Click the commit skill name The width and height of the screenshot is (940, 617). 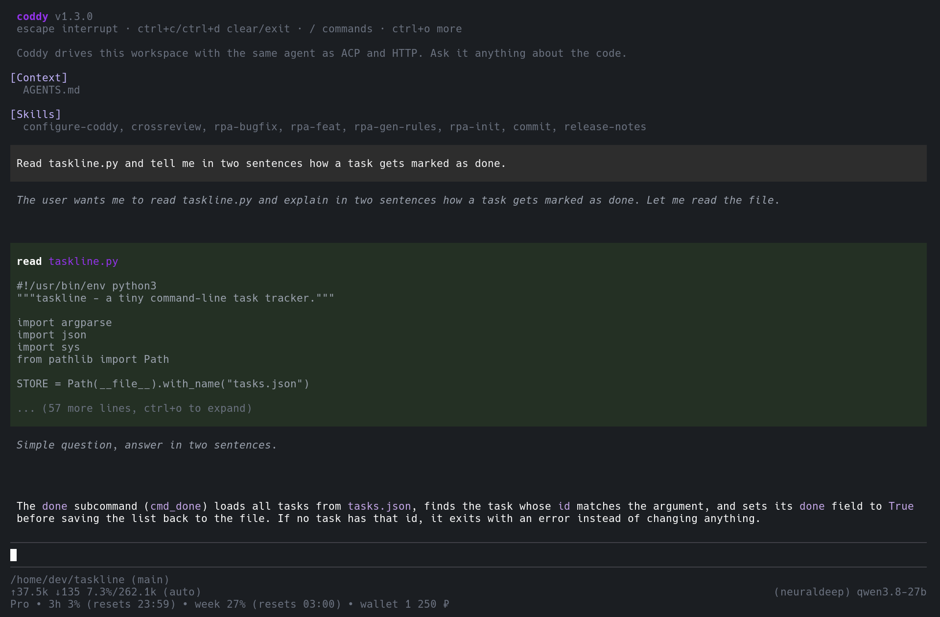pos(532,127)
